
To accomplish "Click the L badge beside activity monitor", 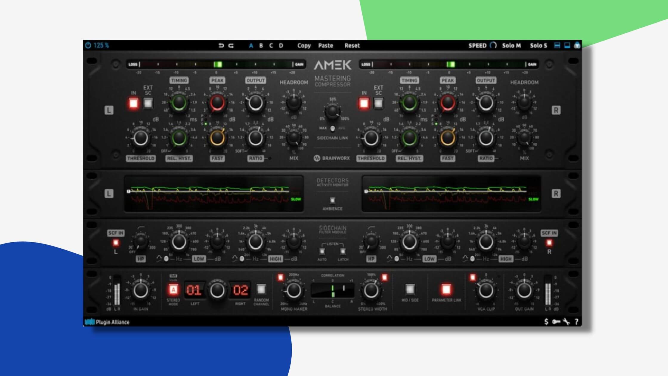I will click(x=109, y=194).
